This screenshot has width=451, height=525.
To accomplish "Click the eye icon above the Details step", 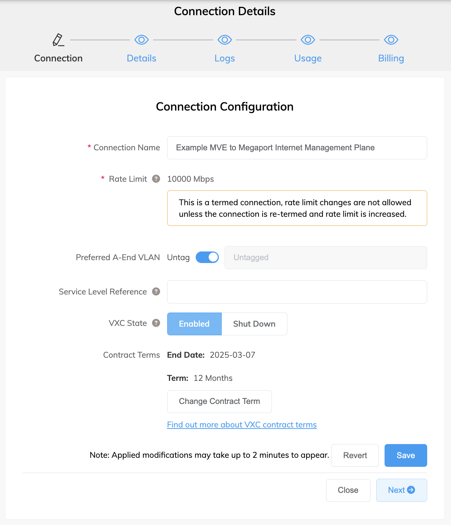I will (x=141, y=40).
